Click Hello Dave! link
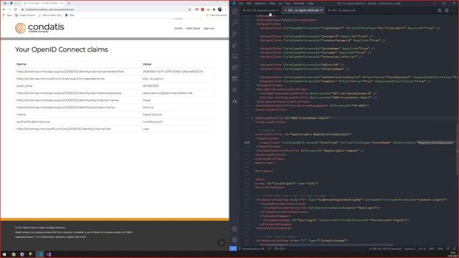Image resolution: width=459 pixels, height=258 pixels. point(193,29)
